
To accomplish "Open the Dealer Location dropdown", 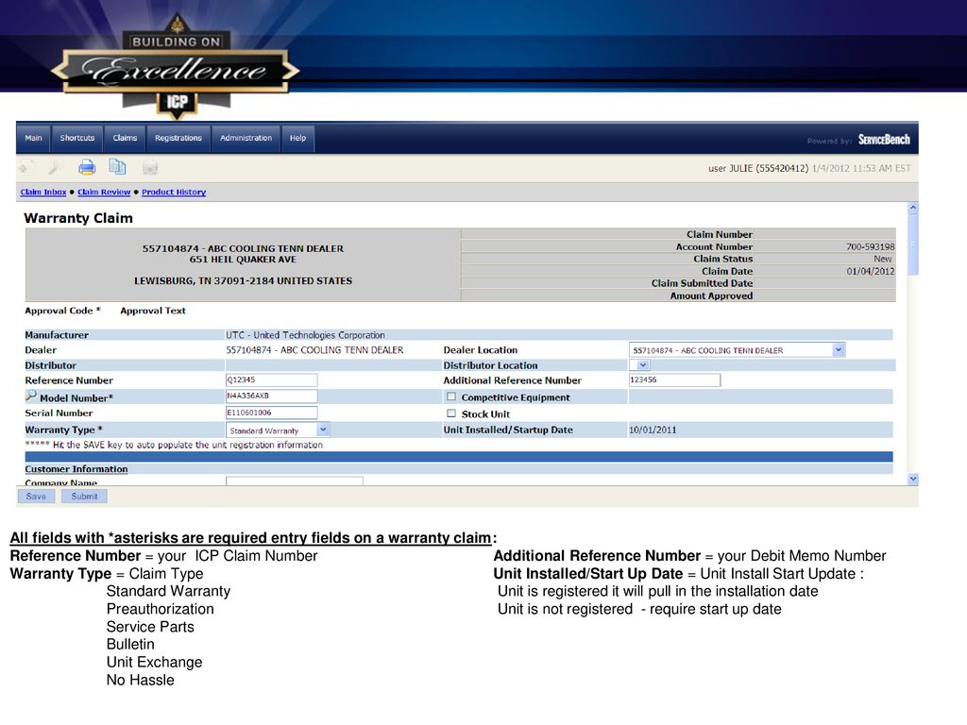I will [x=737, y=350].
